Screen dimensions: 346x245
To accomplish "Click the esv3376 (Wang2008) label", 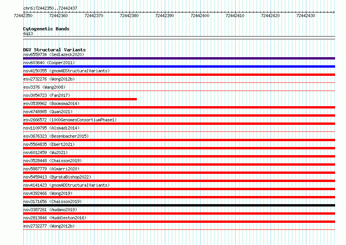I will tap(44, 87).
